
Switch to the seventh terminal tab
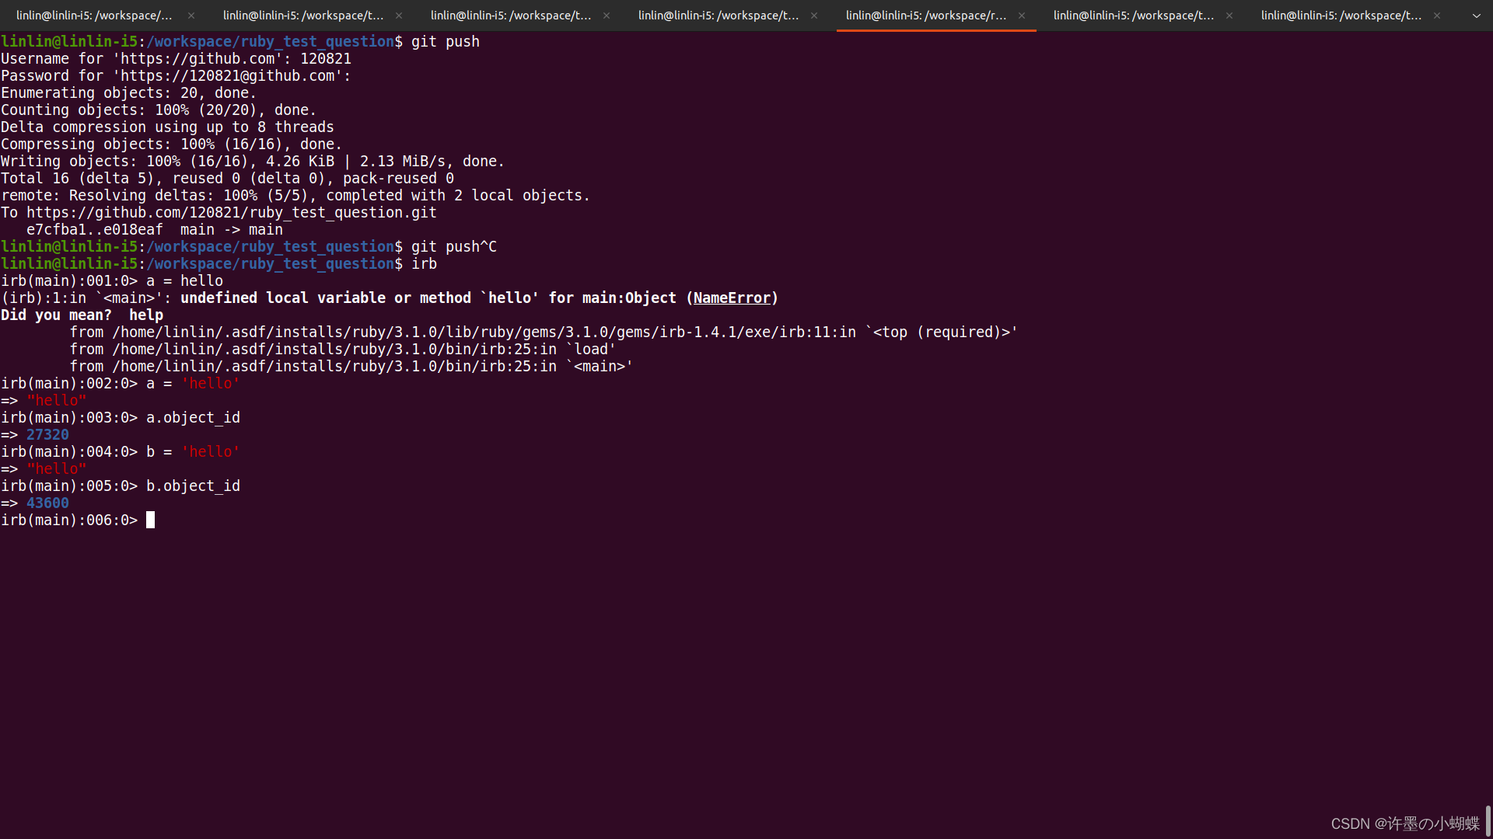point(1341,16)
